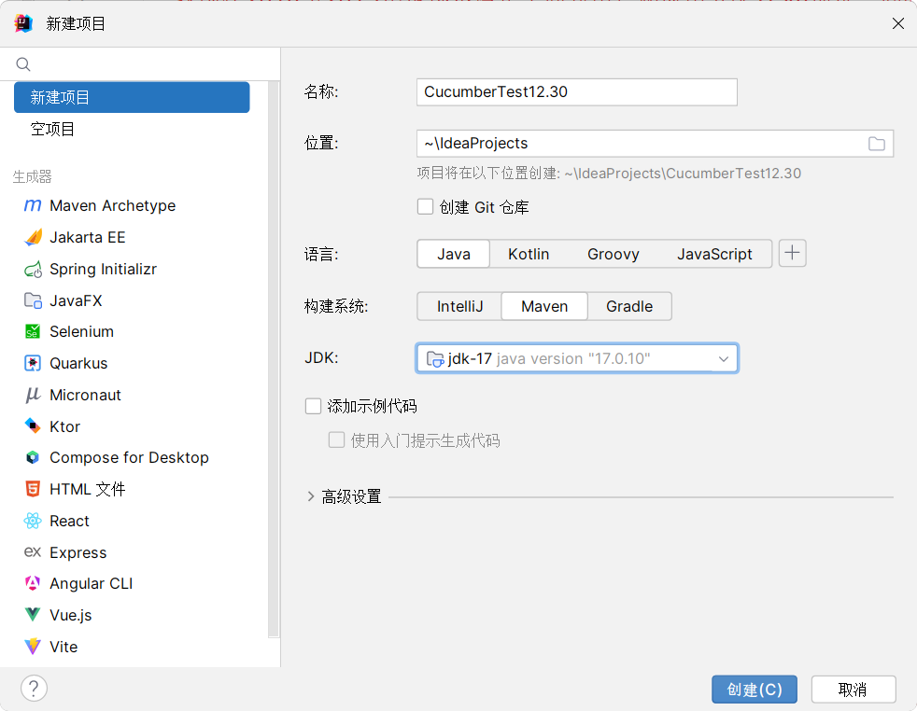Screen dimensions: 917x711
Task: Click the Spring Initializr leaf icon
Action: tap(33, 269)
